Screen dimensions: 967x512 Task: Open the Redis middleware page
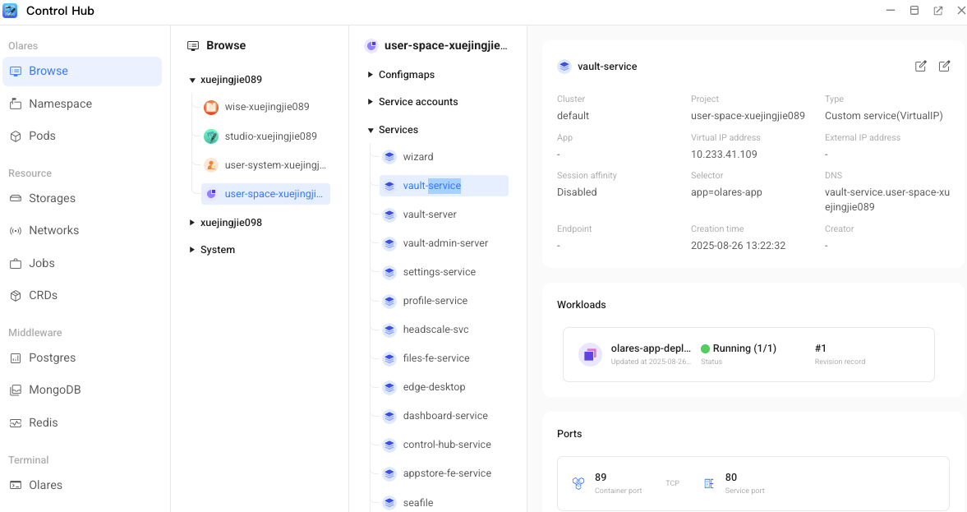tap(43, 422)
